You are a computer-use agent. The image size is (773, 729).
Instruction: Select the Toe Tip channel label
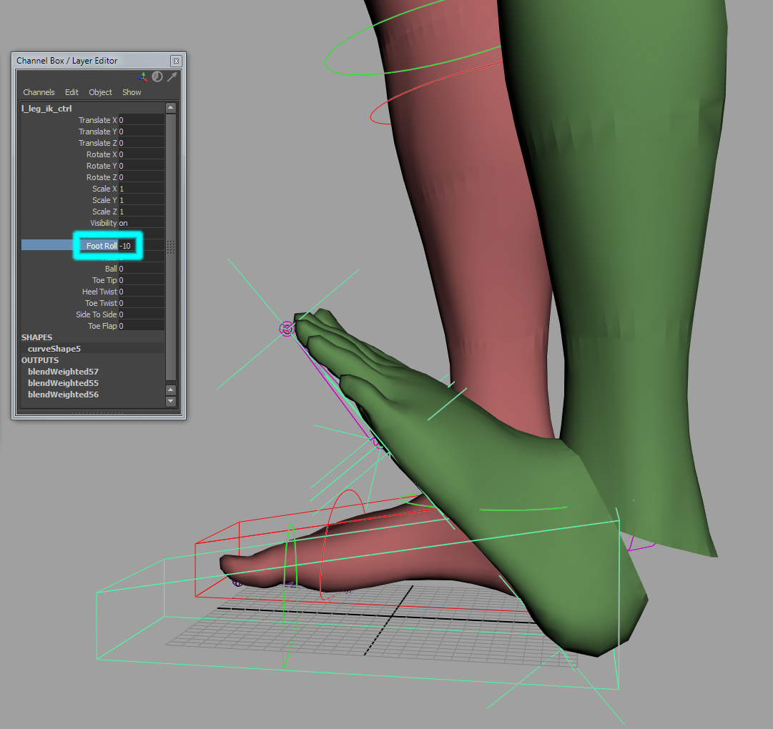coord(104,280)
